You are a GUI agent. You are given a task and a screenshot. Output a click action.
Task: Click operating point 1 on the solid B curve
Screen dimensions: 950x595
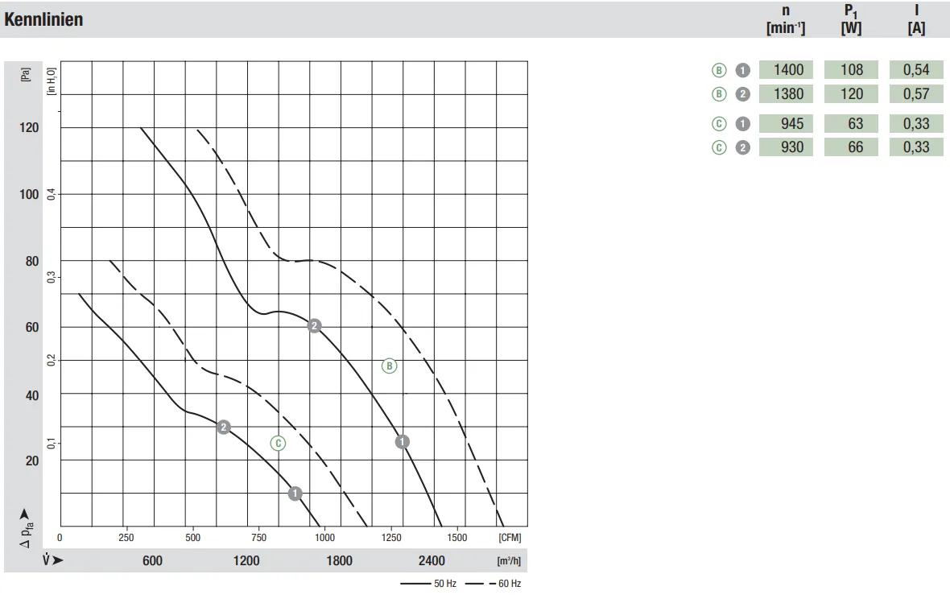pos(403,442)
